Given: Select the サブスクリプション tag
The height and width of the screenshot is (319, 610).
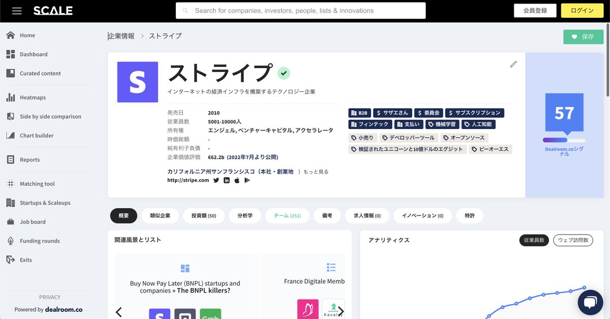Looking at the screenshot, I should point(475,113).
